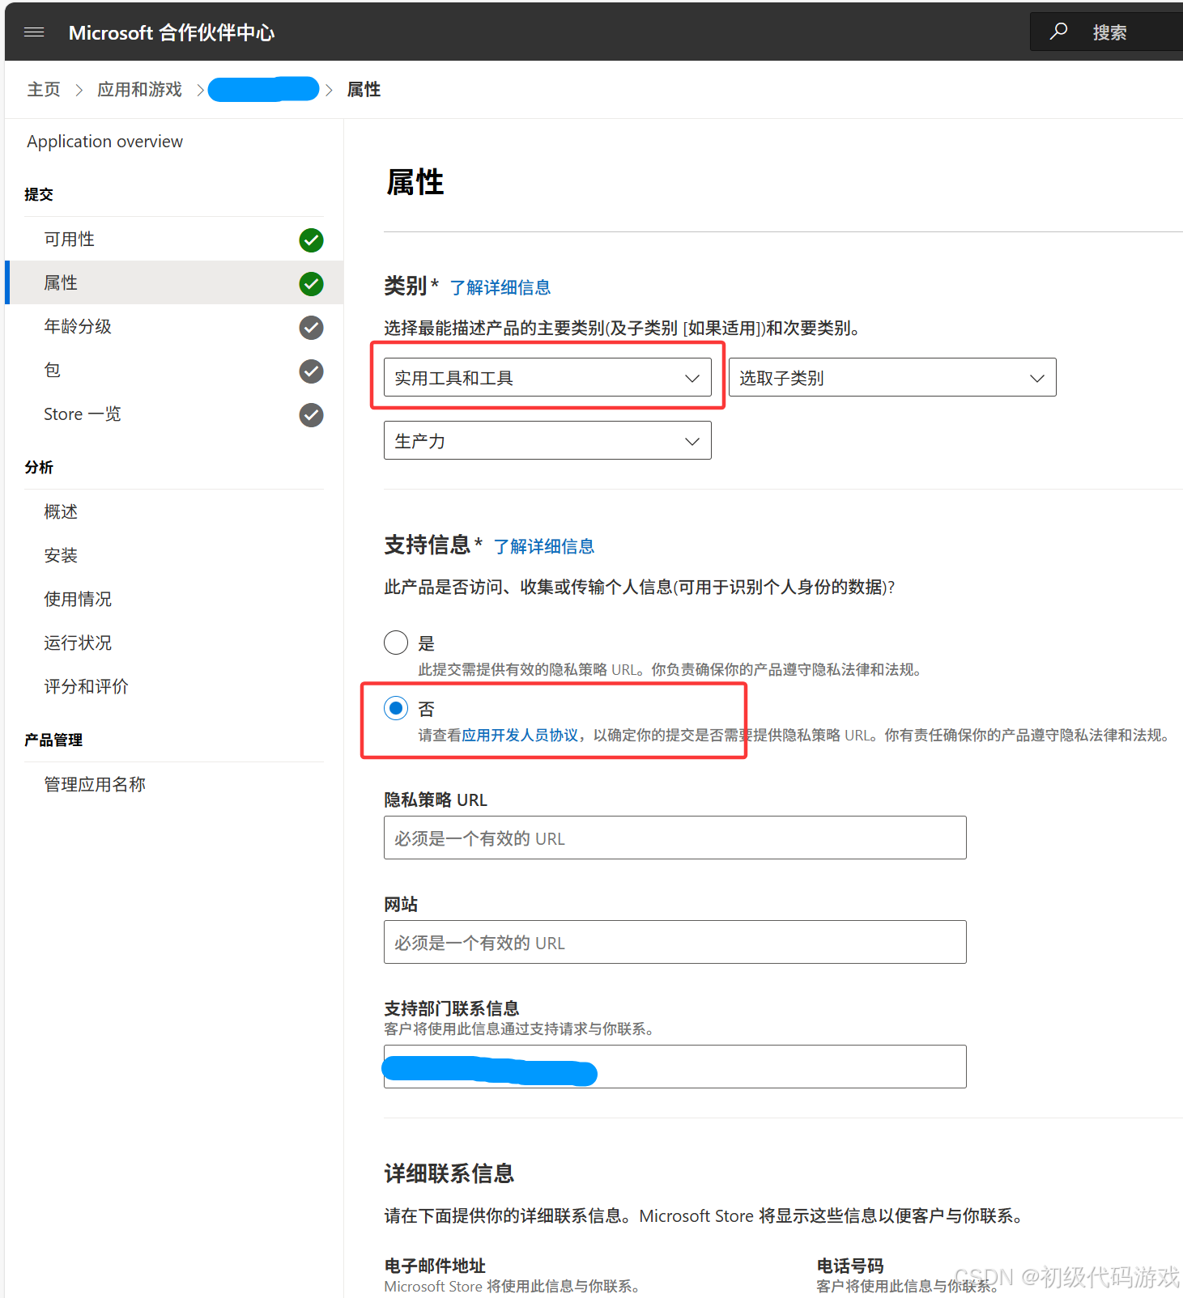Open the redacted app name breadcrumb
Screen dimensions: 1183x1298
click(263, 89)
